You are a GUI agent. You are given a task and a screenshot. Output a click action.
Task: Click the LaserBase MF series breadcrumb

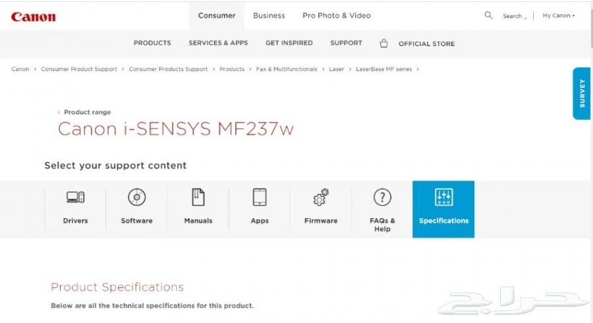click(384, 69)
